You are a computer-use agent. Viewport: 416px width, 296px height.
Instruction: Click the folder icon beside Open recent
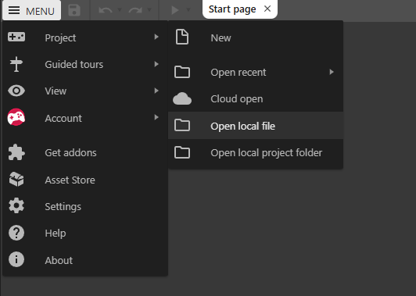pyautogui.click(x=182, y=72)
